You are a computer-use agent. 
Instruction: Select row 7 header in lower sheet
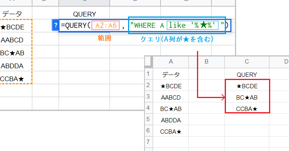pos(148,142)
